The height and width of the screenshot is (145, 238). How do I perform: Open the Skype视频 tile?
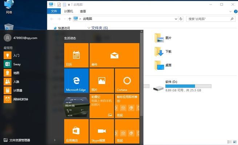(102, 131)
